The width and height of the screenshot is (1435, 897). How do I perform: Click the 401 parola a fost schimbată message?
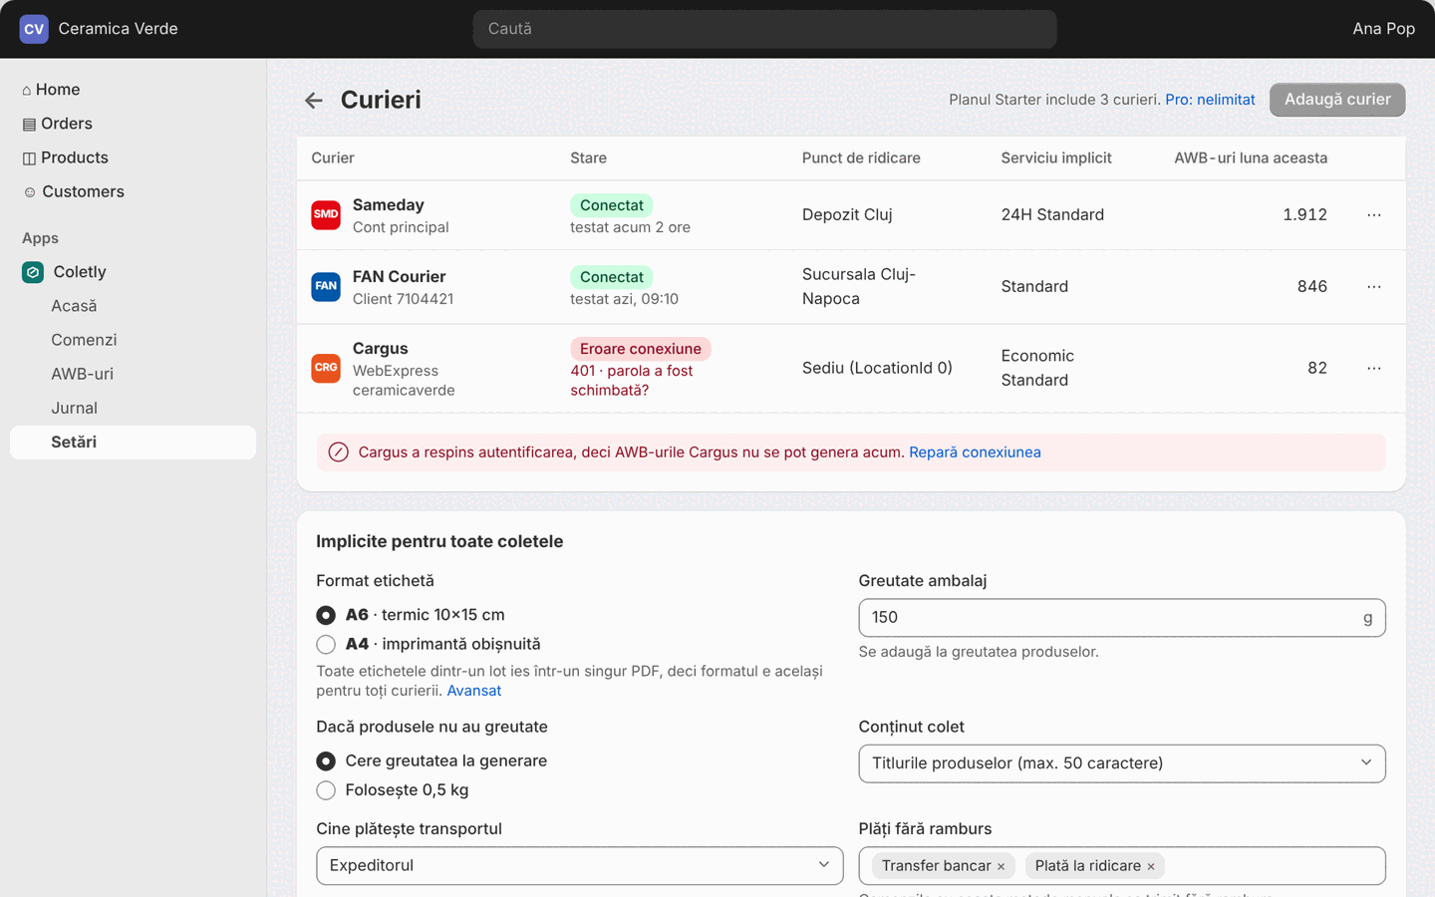(x=631, y=381)
